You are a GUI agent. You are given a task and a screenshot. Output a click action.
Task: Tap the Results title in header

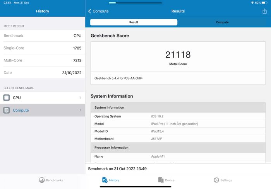[x=178, y=11]
